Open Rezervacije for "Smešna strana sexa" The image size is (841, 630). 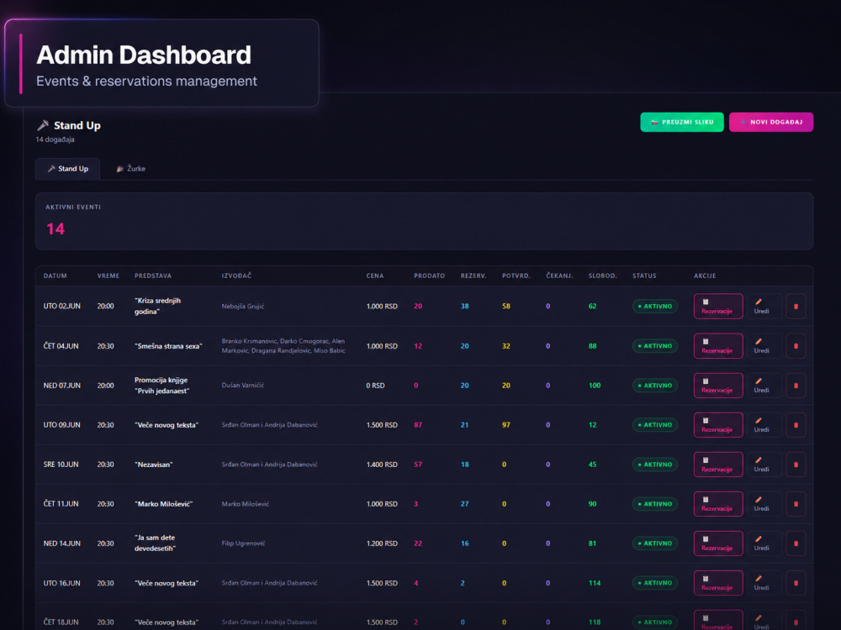[x=718, y=346]
